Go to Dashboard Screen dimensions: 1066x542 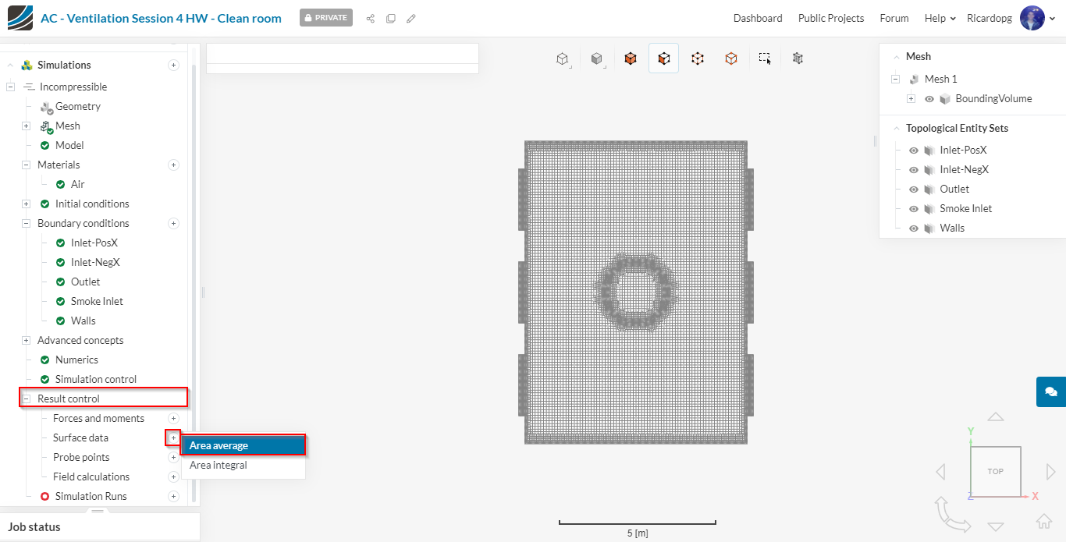(x=758, y=18)
